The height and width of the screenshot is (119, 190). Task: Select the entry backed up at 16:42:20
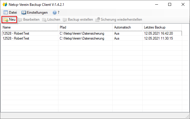tap(92, 33)
